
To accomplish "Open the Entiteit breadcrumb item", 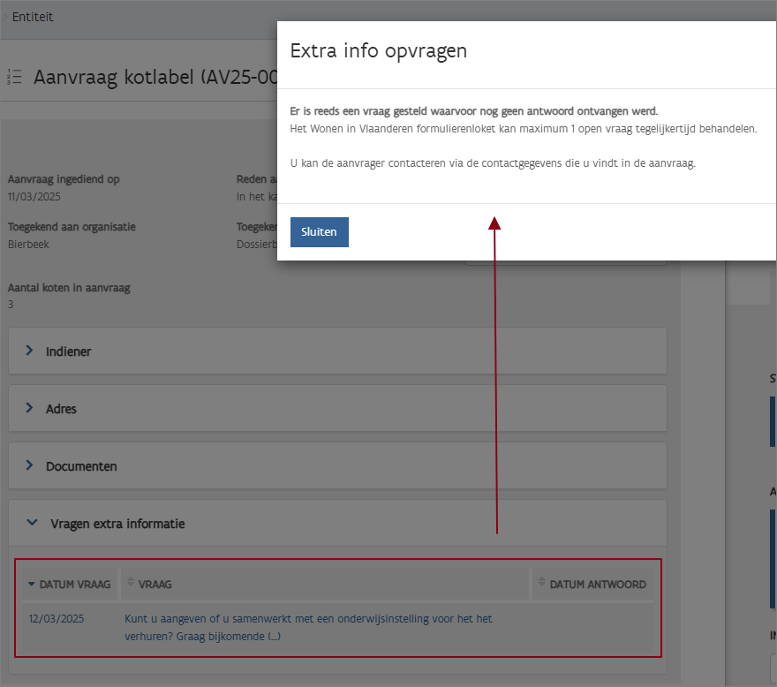I will (x=33, y=17).
